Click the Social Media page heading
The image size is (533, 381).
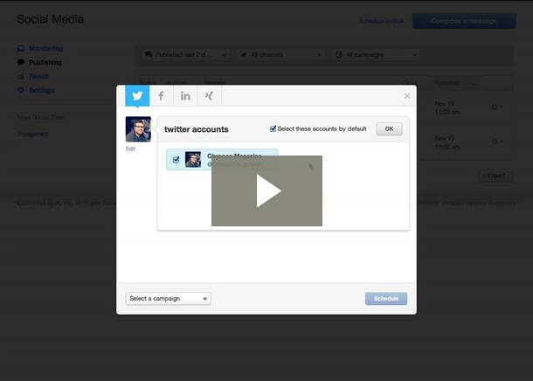51,19
